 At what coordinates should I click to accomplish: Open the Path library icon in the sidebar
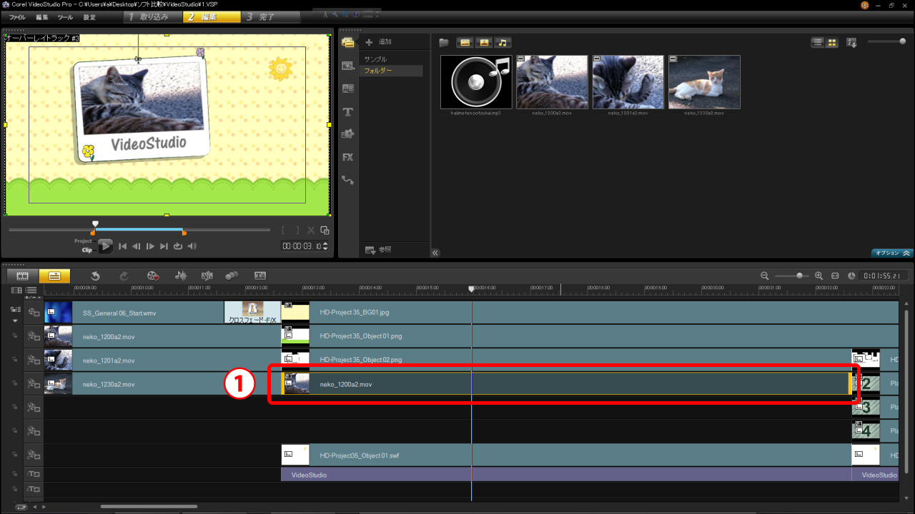[x=348, y=180]
